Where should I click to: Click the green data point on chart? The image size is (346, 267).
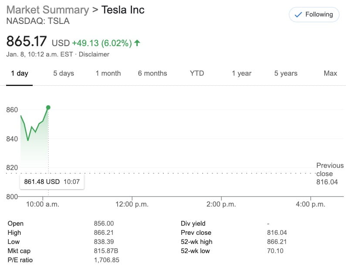point(48,107)
